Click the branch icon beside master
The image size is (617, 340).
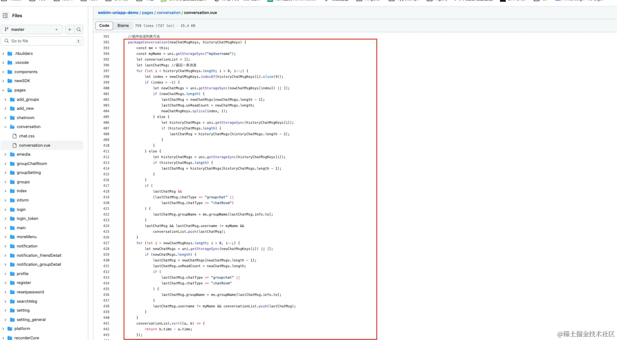pyautogui.click(x=6, y=29)
